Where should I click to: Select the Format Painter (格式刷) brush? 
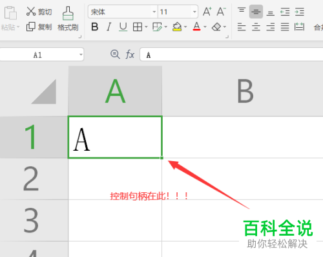click(68, 19)
